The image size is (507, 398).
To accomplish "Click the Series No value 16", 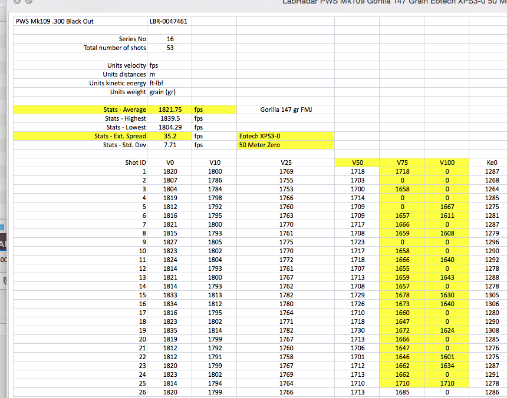I will click(x=170, y=39).
